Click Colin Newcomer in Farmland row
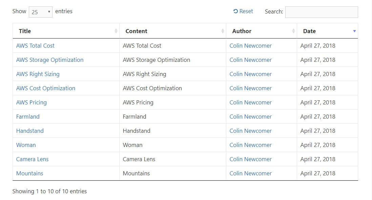This screenshot has width=372, height=200. click(x=250, y=117)
